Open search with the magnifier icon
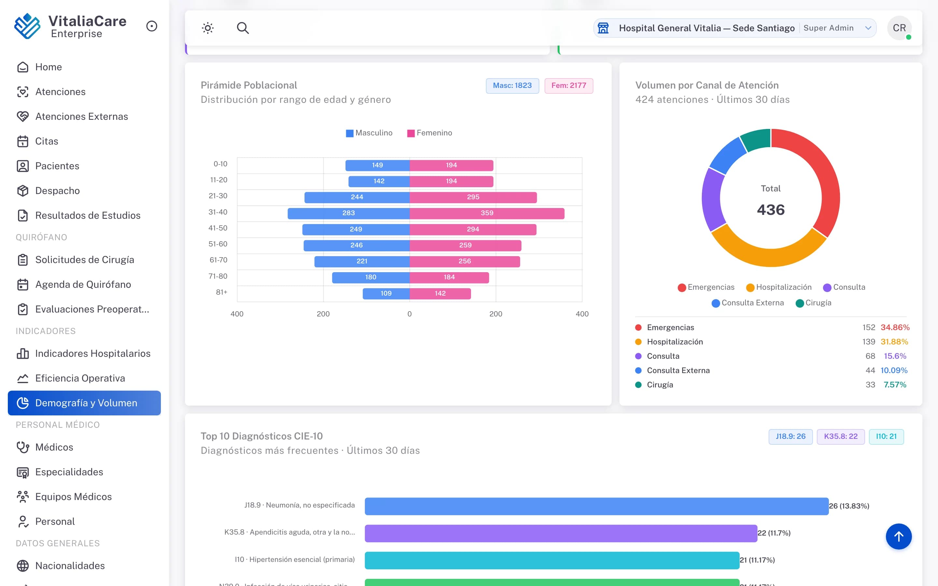Viewport: 938px width, 586px height. pyautogui.click(x=243, y=28)
